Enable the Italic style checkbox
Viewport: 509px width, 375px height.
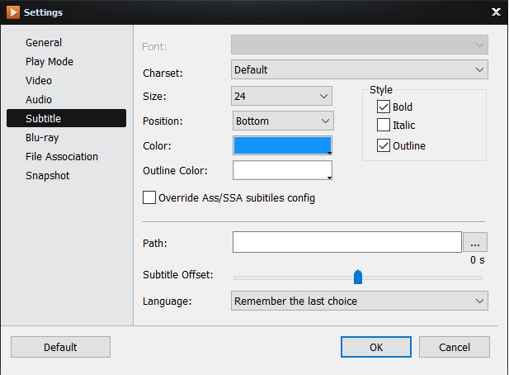[x=384, y=126]
